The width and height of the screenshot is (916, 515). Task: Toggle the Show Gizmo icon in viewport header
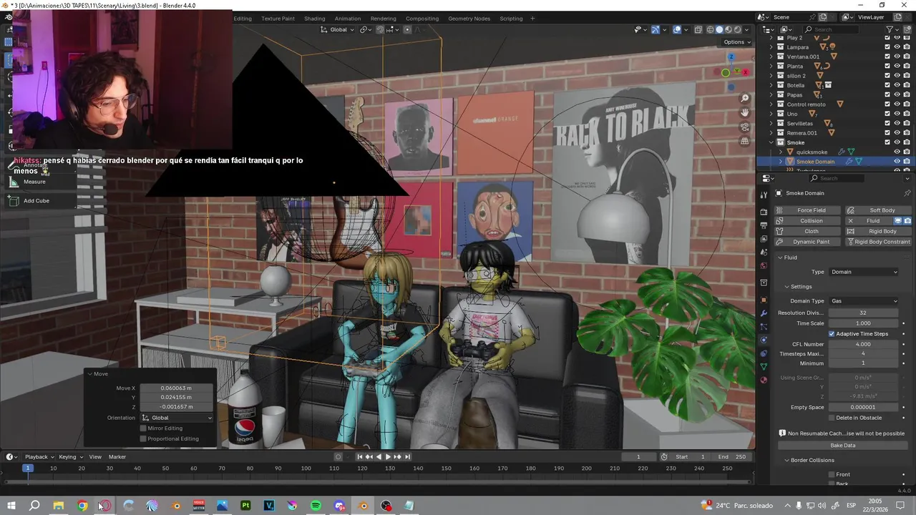pos(655,29)
